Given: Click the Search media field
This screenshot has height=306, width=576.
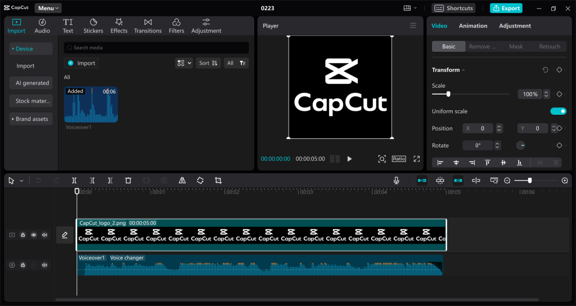Looking at the screenshot, I should pos(156,48).
